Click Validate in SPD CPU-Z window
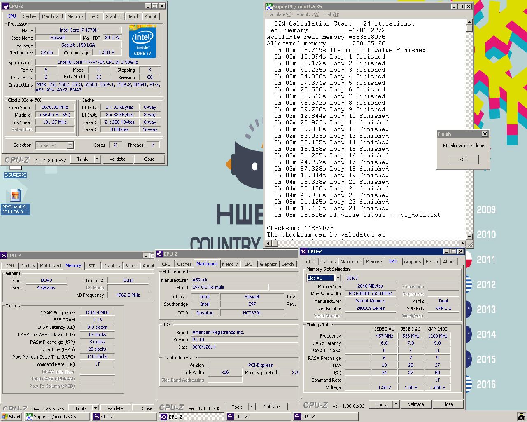This screenshot has height=422, width=527. coord(416,404)
